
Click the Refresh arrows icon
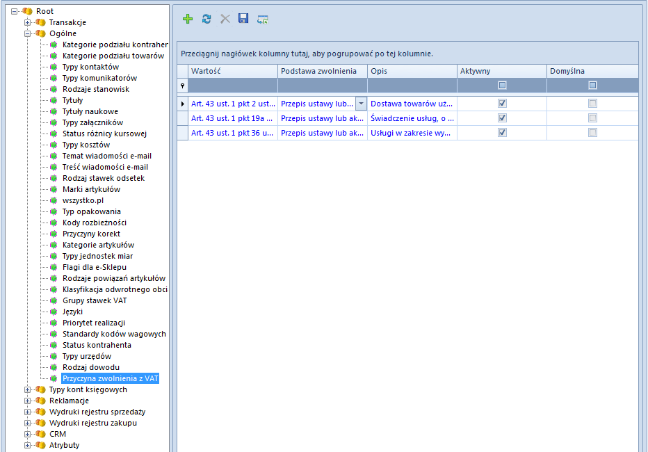[x=206, y=19]
